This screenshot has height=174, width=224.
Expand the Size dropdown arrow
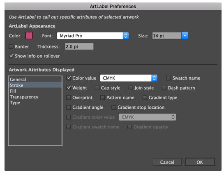coord(185,36)
